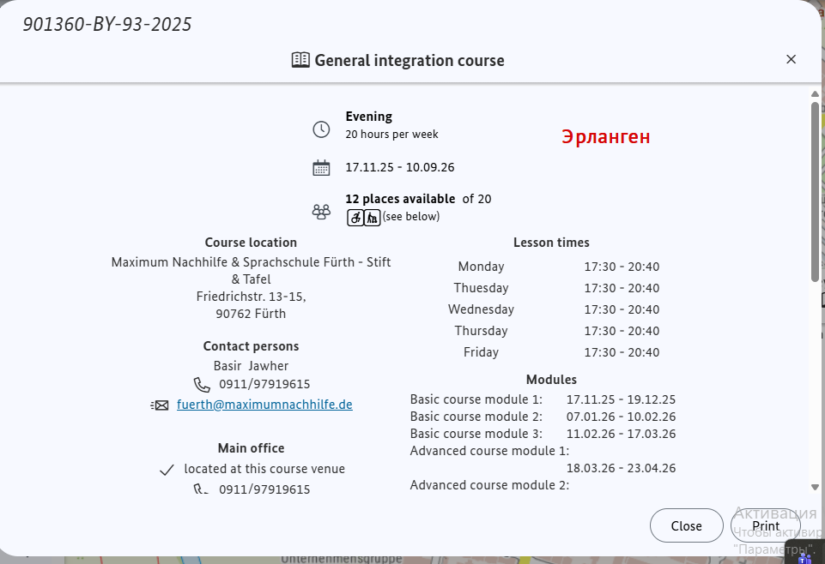The width and height of the screenshot is (825, 564).
Task: Click the childcare icon next to see below
Action: [372, 218]
